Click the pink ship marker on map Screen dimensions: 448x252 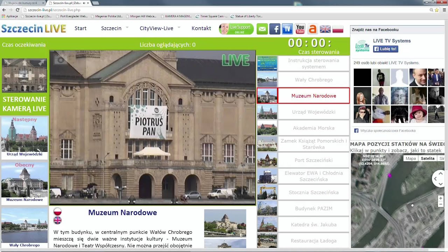coord(390,176)
